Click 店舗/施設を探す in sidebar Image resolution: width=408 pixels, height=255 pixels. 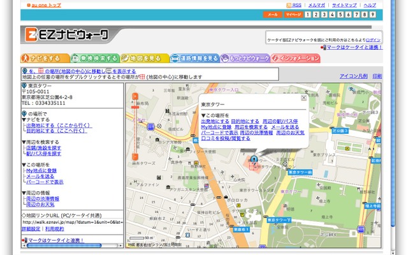pos(44,148)
